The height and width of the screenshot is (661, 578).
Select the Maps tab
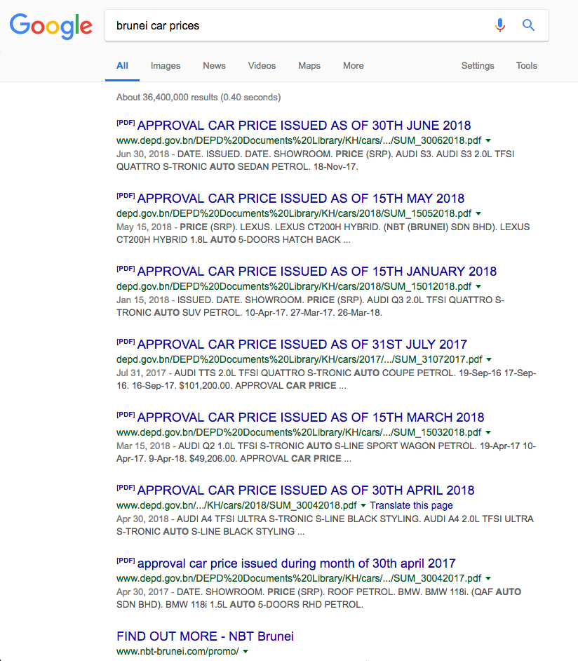point(309,65)
